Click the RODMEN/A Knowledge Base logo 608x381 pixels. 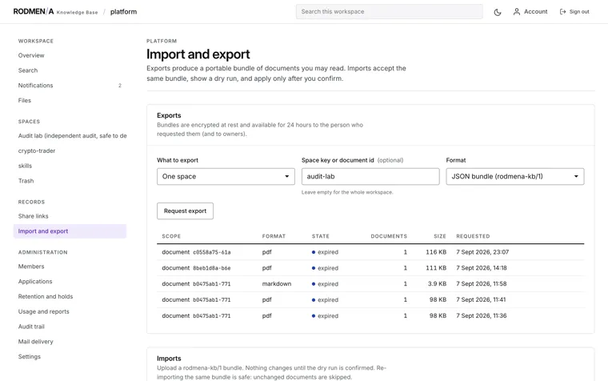(55, 12)
